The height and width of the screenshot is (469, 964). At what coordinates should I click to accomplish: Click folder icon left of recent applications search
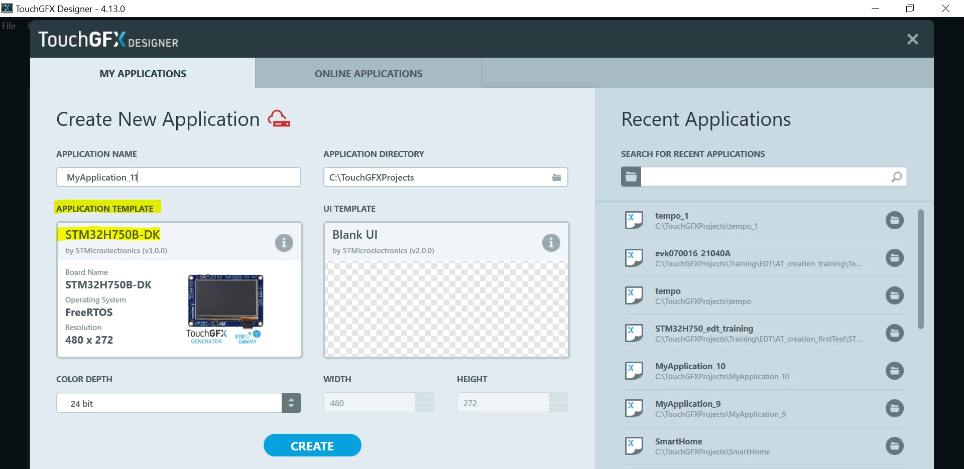point(631,177)
